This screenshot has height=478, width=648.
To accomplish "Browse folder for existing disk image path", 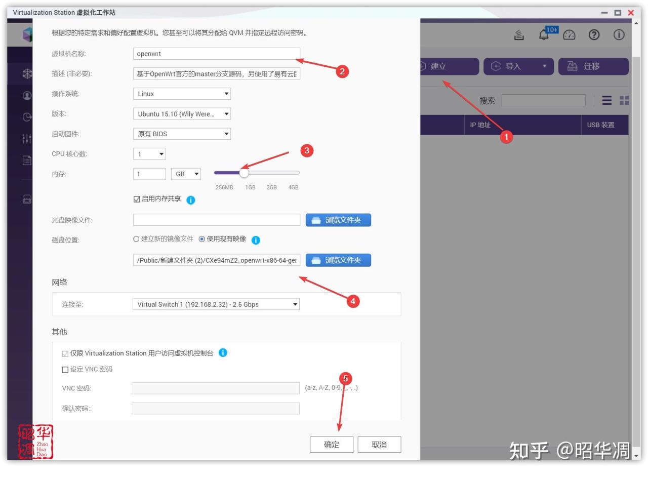I will coord(338,260).
